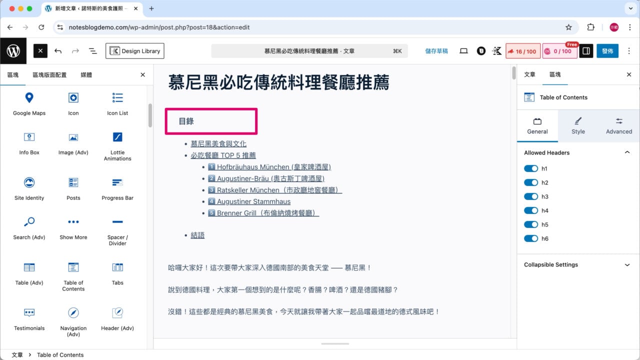Viewport: 640px width, 360px height.
Task: Insert the Posts block
Action: pyautogui.click(x=73, y=188)
